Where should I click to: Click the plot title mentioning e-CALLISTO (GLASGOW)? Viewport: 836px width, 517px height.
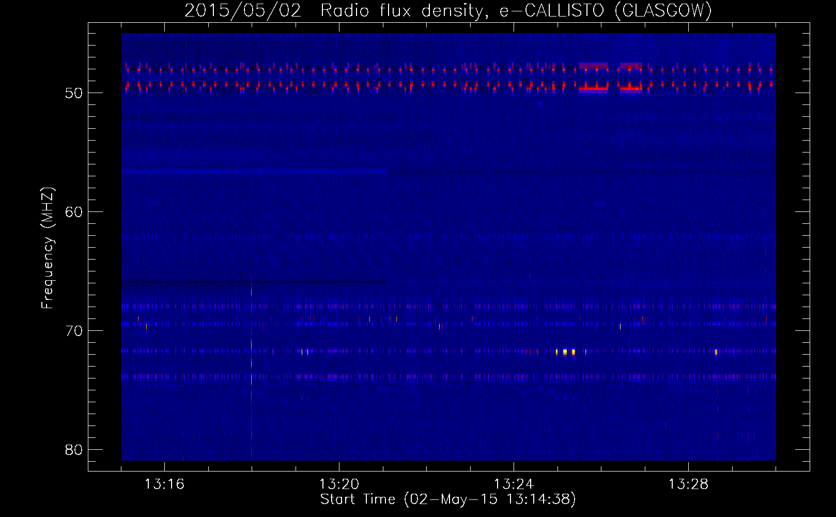(x=448, y=10)
